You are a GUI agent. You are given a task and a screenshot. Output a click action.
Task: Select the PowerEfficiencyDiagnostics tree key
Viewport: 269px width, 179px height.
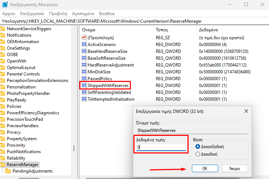point(33,113)
